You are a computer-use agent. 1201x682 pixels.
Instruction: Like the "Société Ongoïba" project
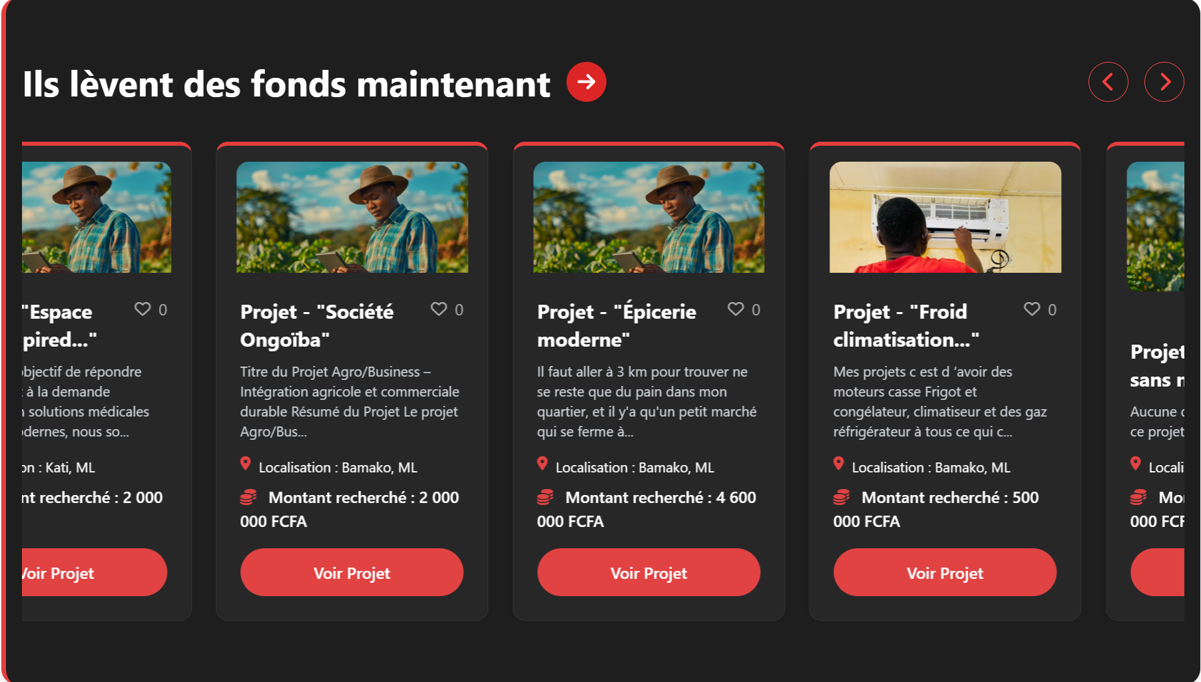pyautogui.click(x=439, y=309)
